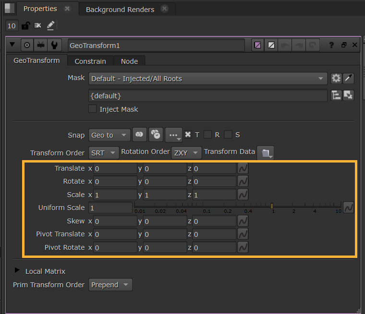
Task: Click the node help question mark icon
Action: [x=331, y=45]
